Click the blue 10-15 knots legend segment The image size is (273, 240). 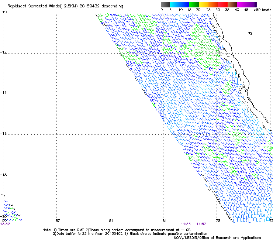pos(184,4)
